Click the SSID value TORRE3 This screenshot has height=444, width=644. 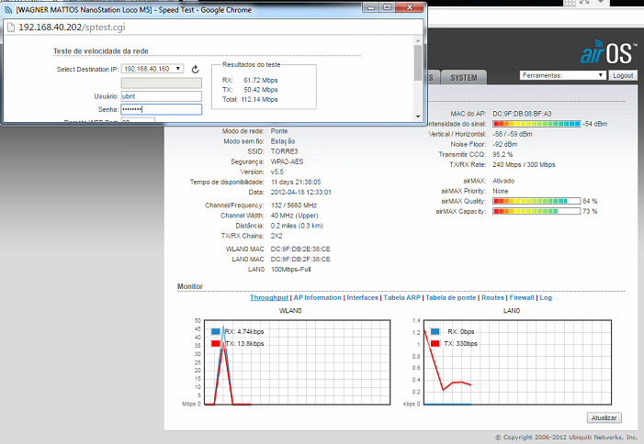[x=284, y=151]
